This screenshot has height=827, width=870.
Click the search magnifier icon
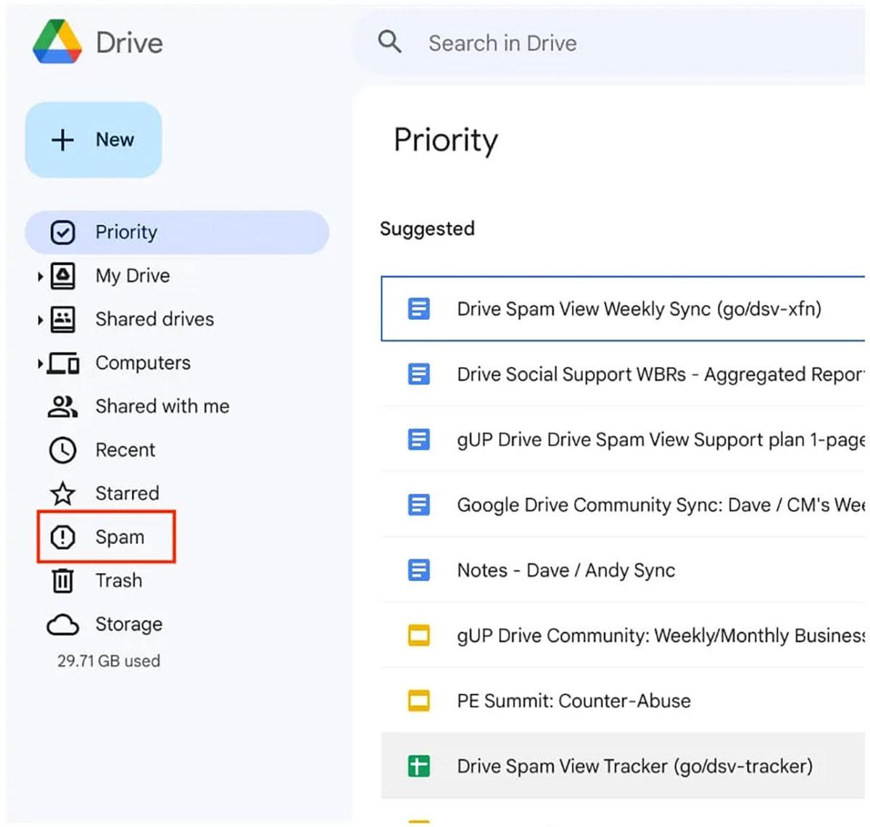390,42
